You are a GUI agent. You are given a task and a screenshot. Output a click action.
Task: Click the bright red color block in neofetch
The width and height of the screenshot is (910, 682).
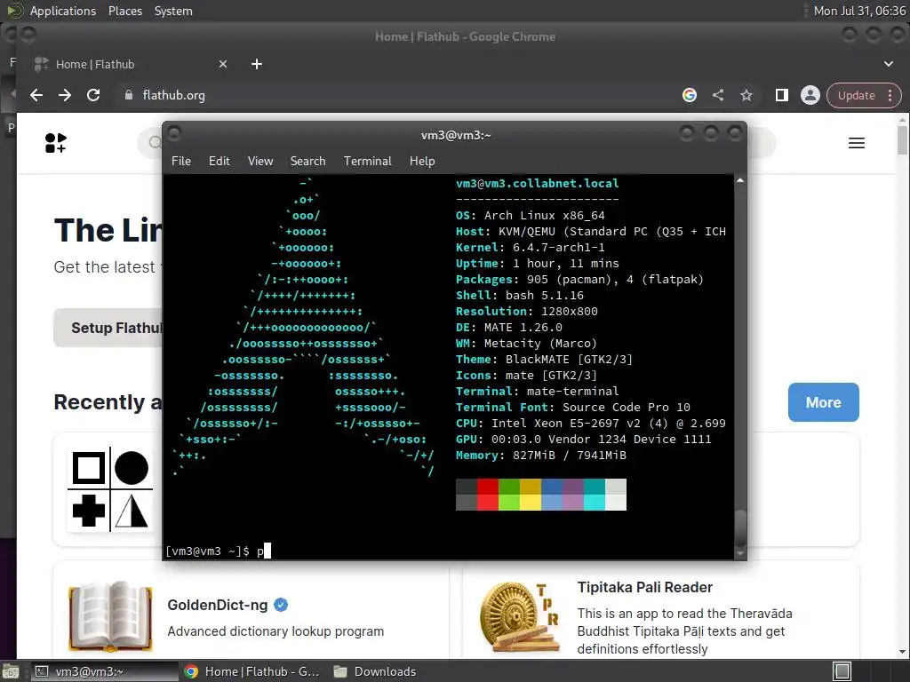pyautogui.click(x=488, y=503)
